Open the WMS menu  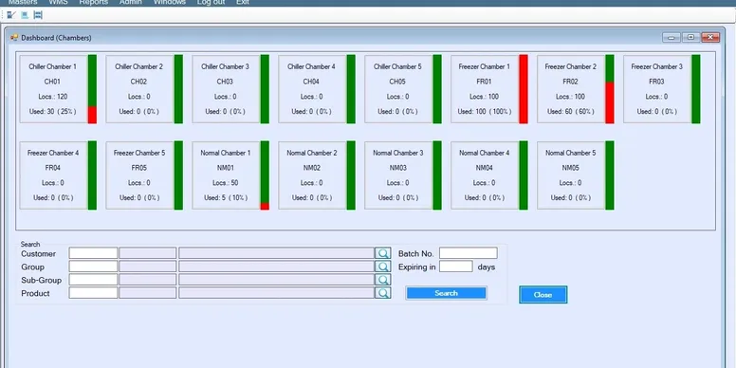tap(58, 2)
